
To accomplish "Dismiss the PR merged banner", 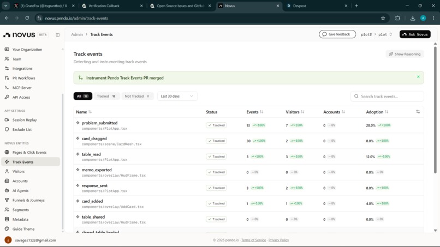I will pos(418,77).
